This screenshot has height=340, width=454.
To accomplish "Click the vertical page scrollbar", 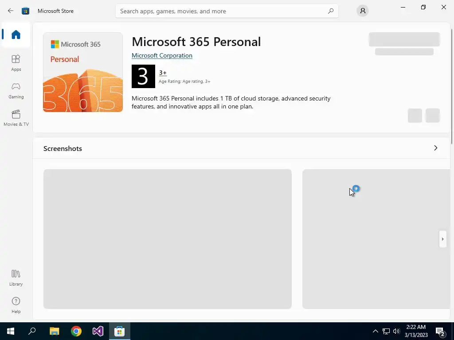I will [452, 87].
